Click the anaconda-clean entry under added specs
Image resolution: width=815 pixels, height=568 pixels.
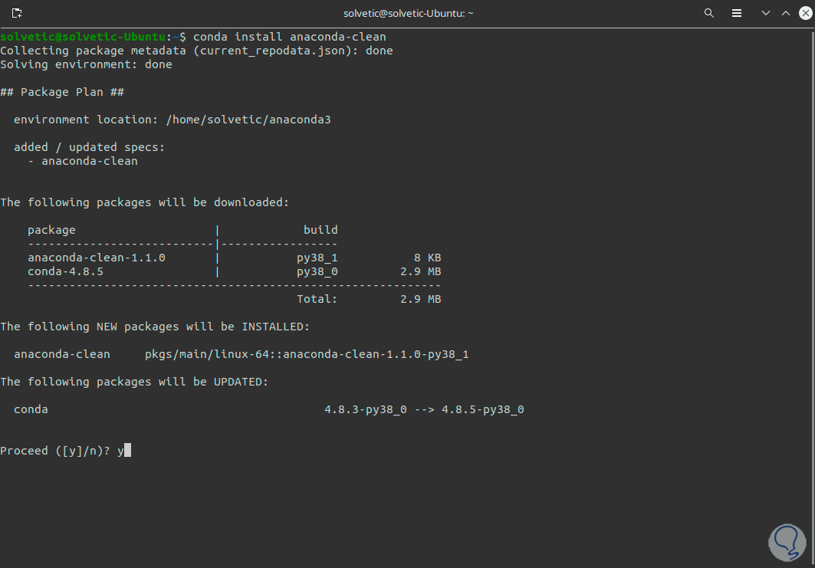pos(89,161)
